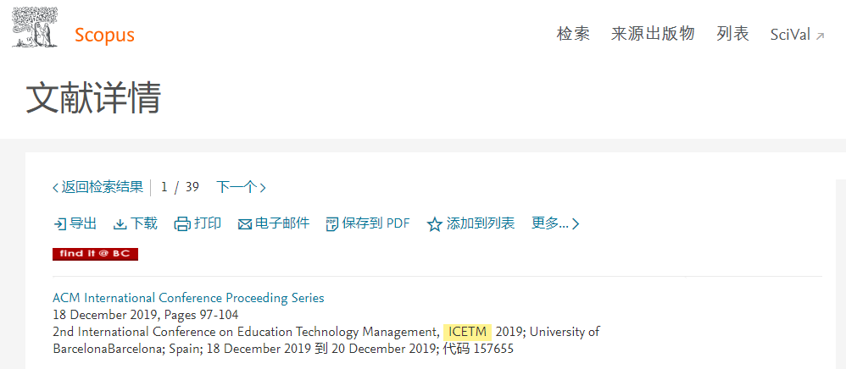
Task: Click the Elsevier tree logo
Action: click(x=35, y=27)
